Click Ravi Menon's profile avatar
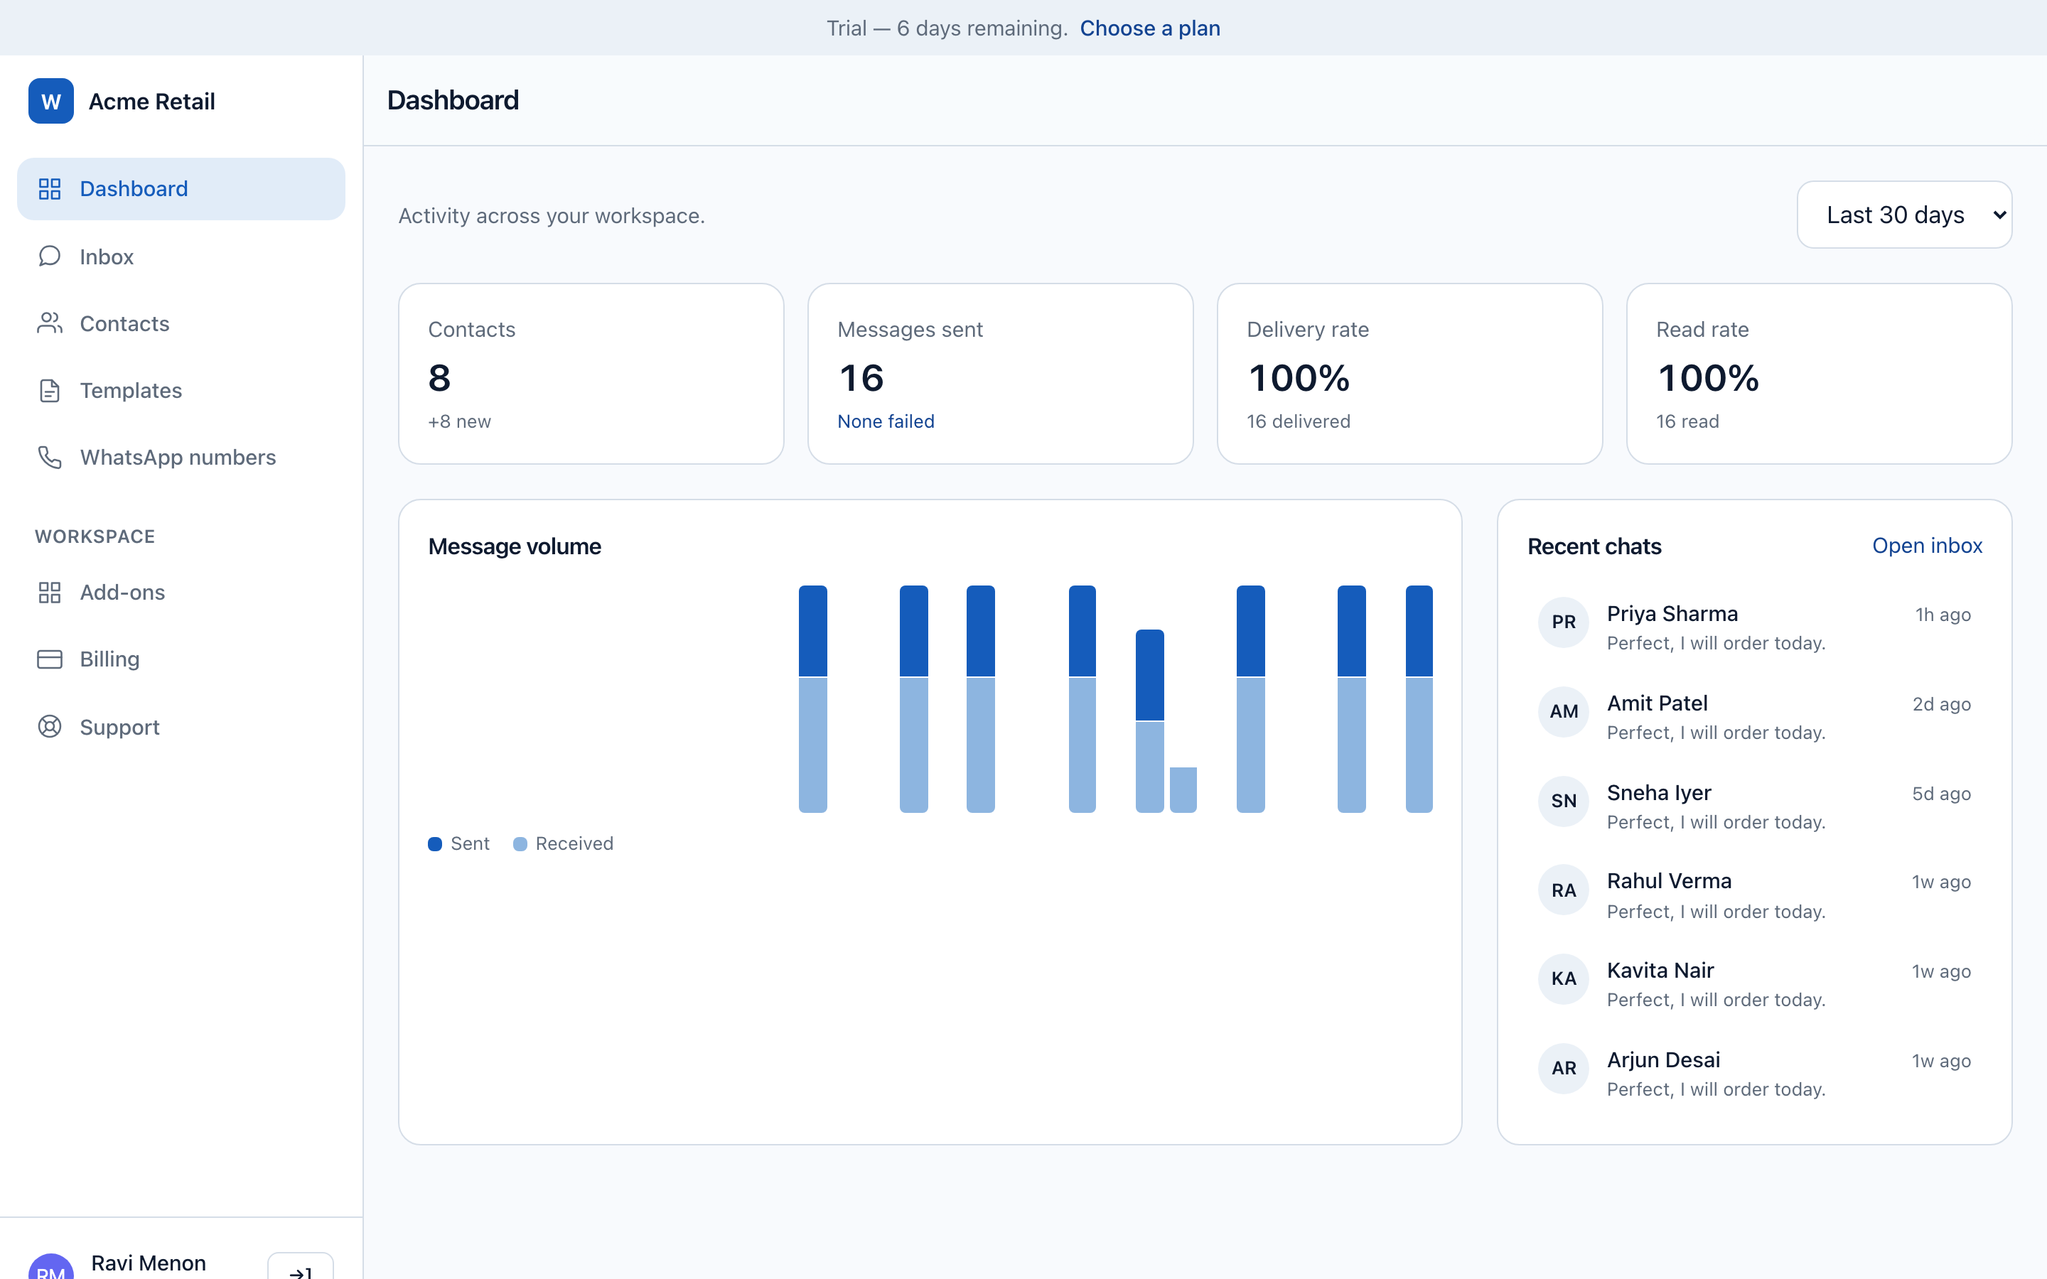 pyautogui.click(x=50, y=1267)
